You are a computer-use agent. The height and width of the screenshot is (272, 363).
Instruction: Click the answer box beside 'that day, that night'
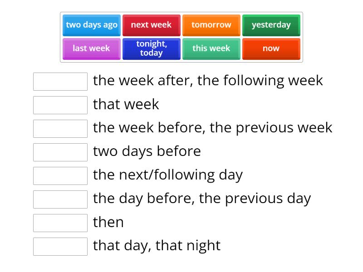[60, 247]
